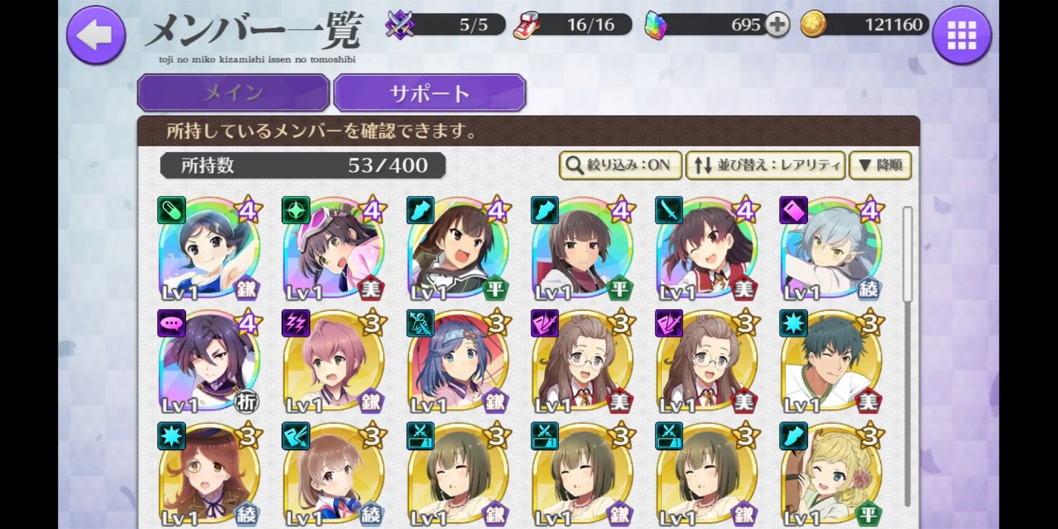
Task: Switch to the サポート tab
Action: (430, 93)
